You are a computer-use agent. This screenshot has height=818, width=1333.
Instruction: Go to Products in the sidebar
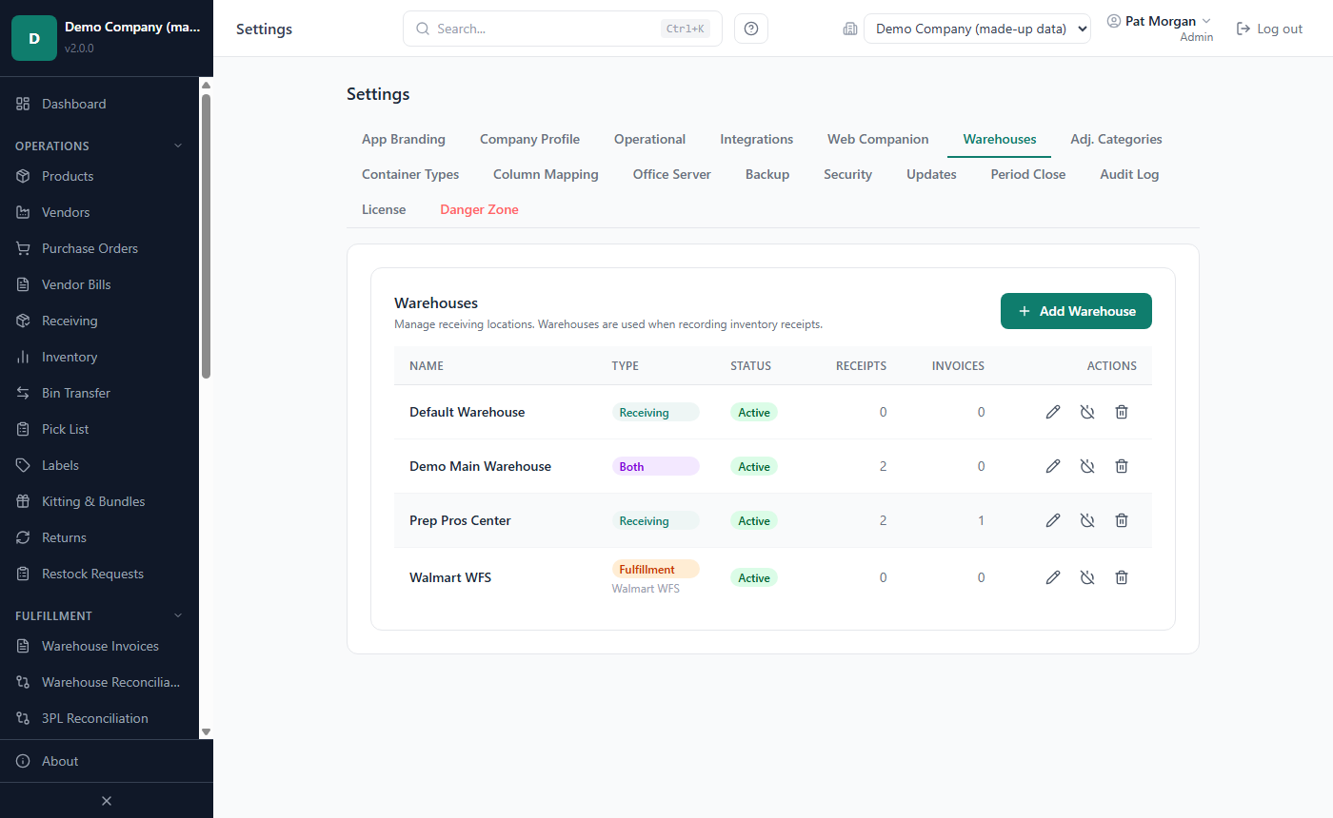[x=99, y=176]
